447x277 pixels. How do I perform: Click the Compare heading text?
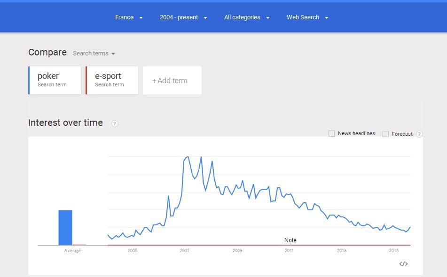point(47,53)
